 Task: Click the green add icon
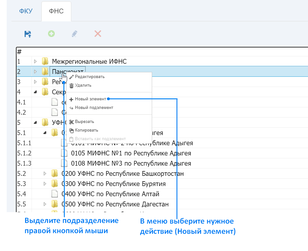(x=52, y=34)
